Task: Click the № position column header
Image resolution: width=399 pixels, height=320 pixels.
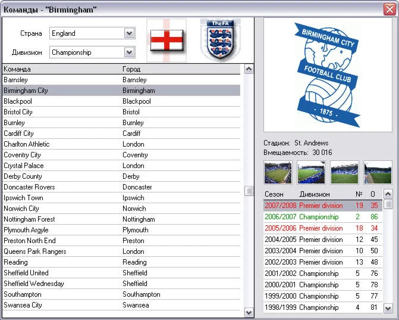Action: pyautogui.click(x=359, y=194)
